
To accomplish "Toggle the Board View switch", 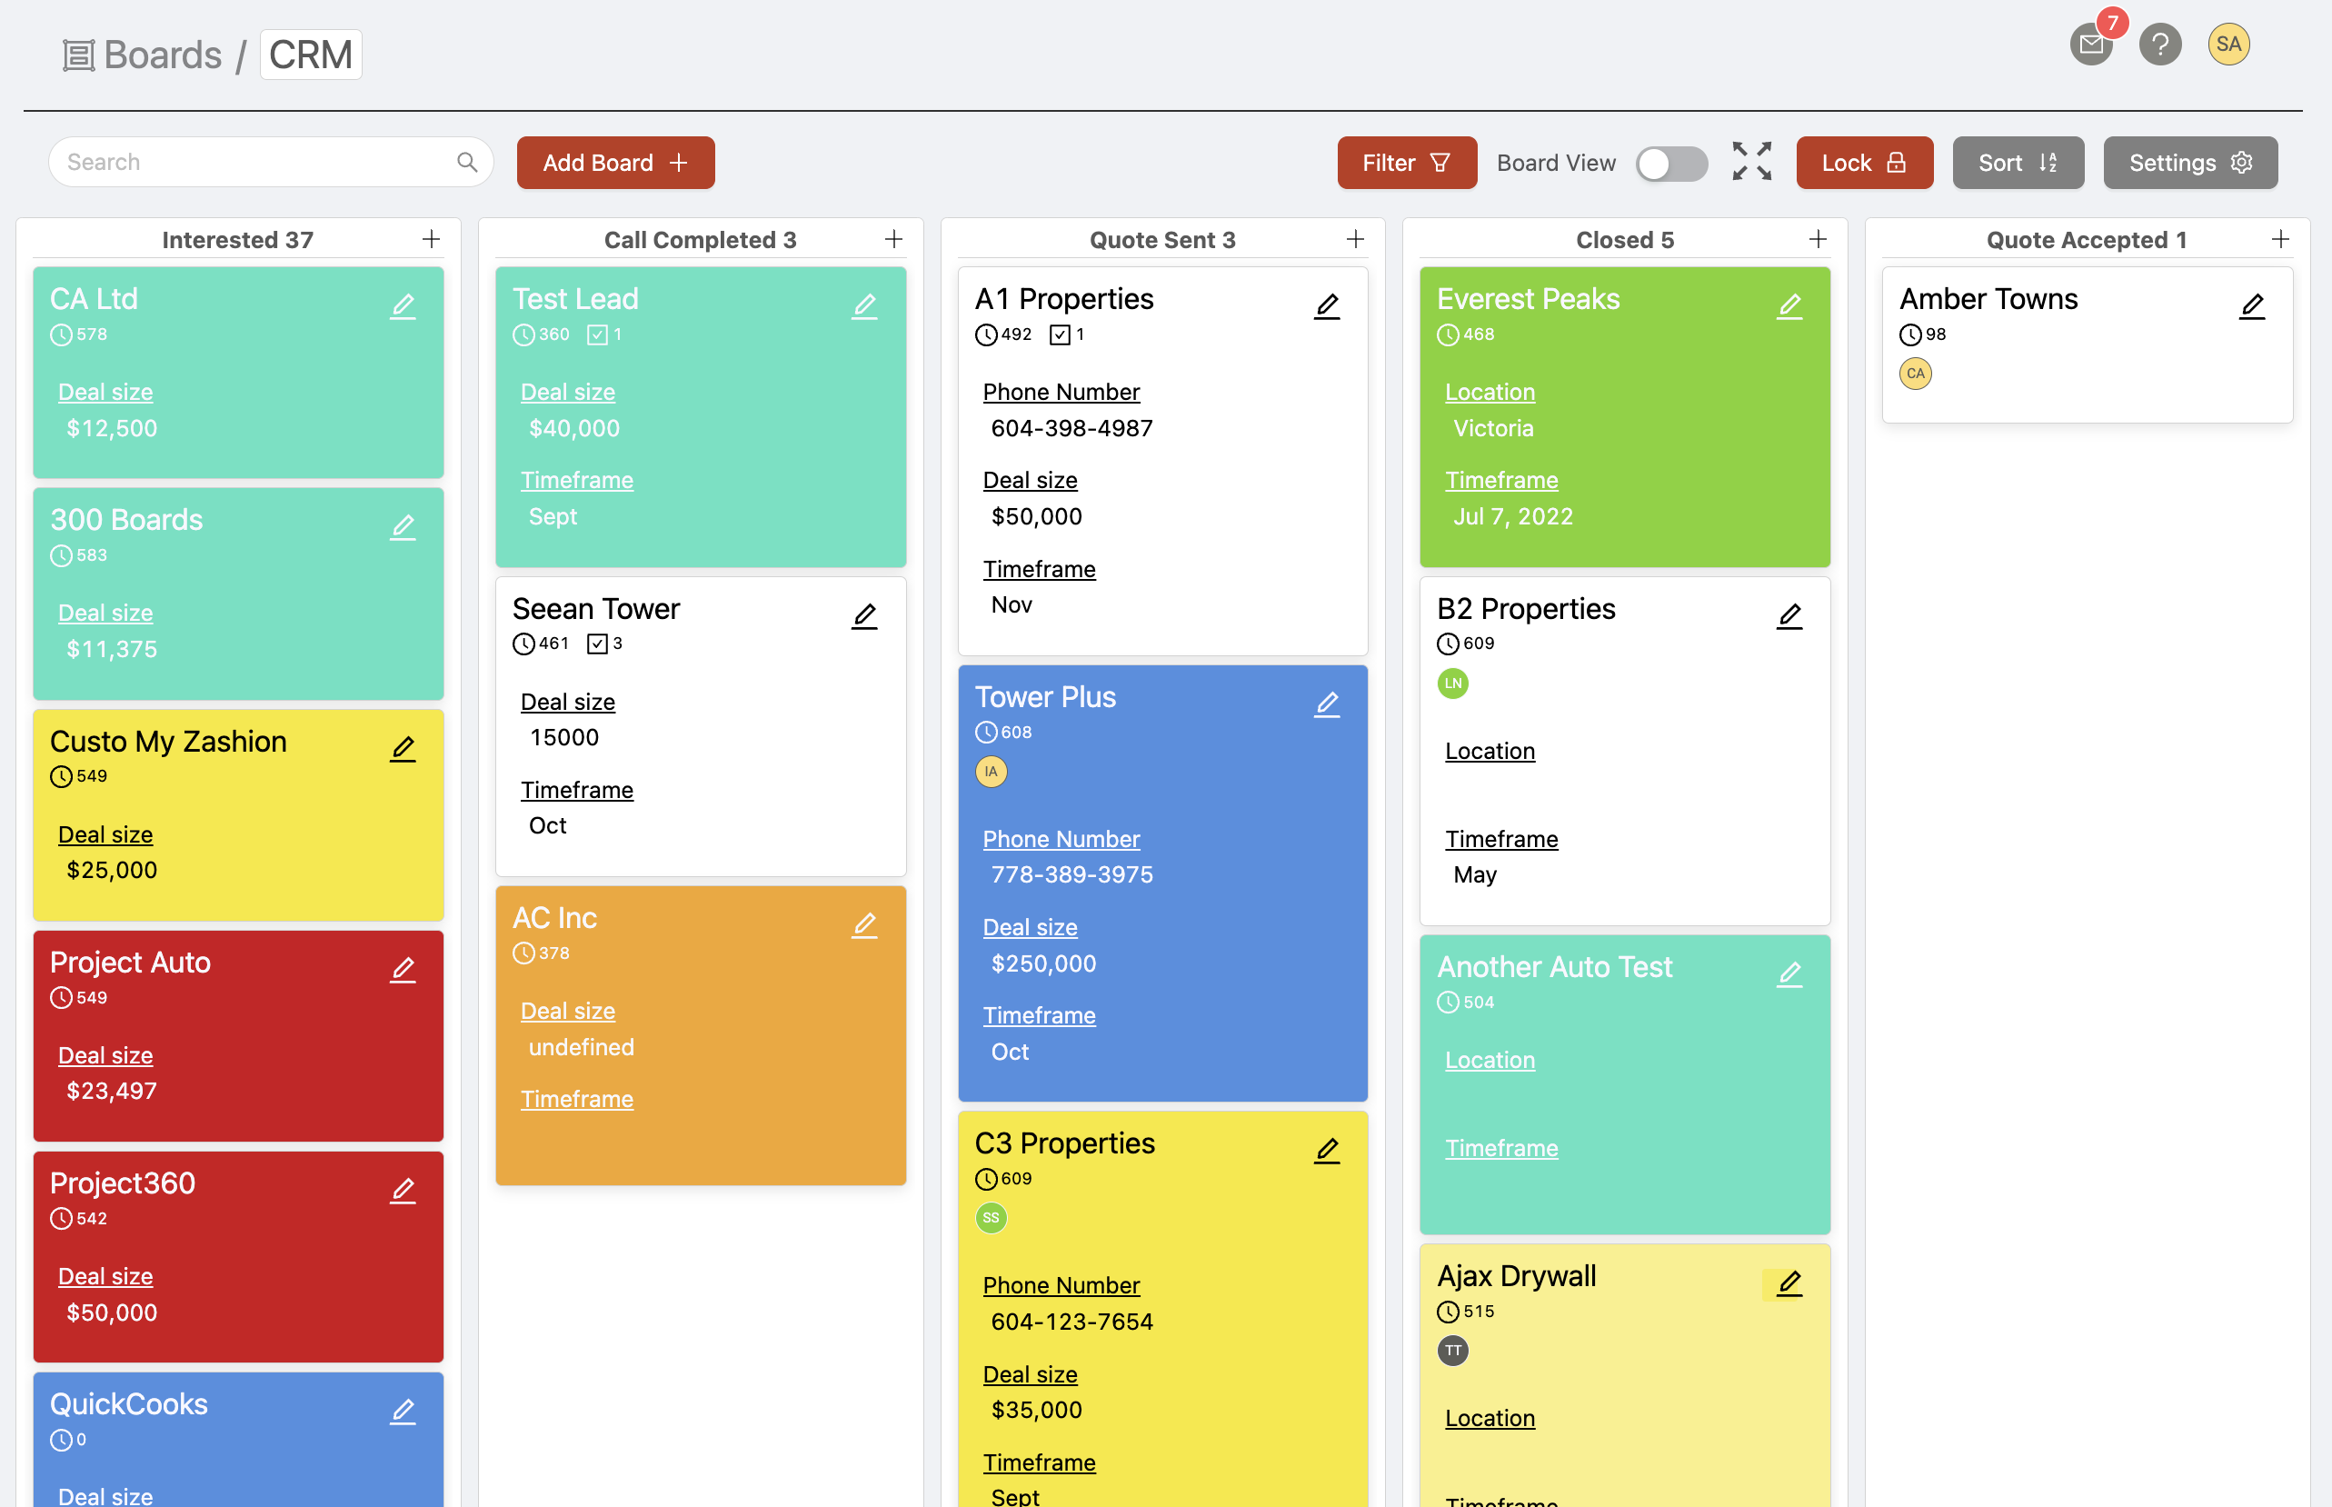I will (x=1671, y=163).
